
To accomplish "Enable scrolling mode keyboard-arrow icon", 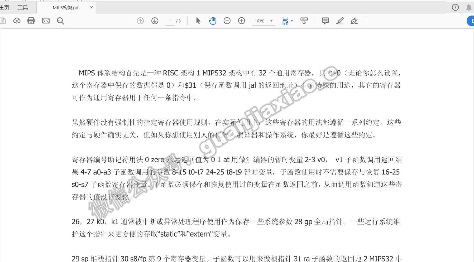I will tap(304, 21).
